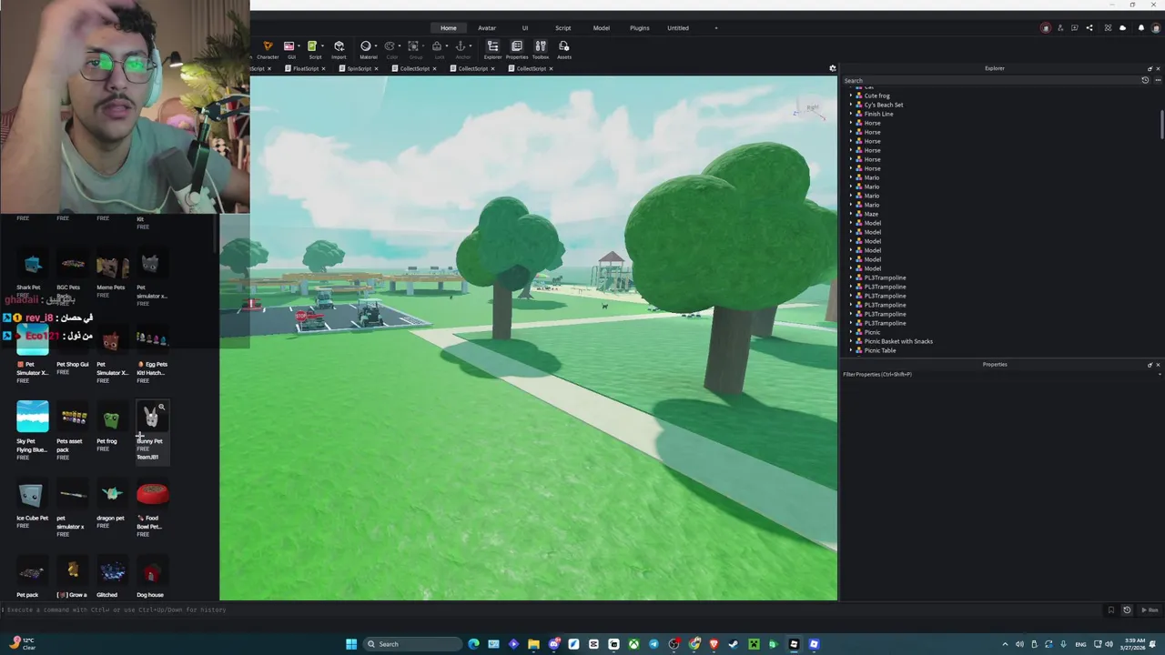Screen dimensions: 1165x655
Task: Select the dragon pet toolbox asset
Action: (111, 505)
